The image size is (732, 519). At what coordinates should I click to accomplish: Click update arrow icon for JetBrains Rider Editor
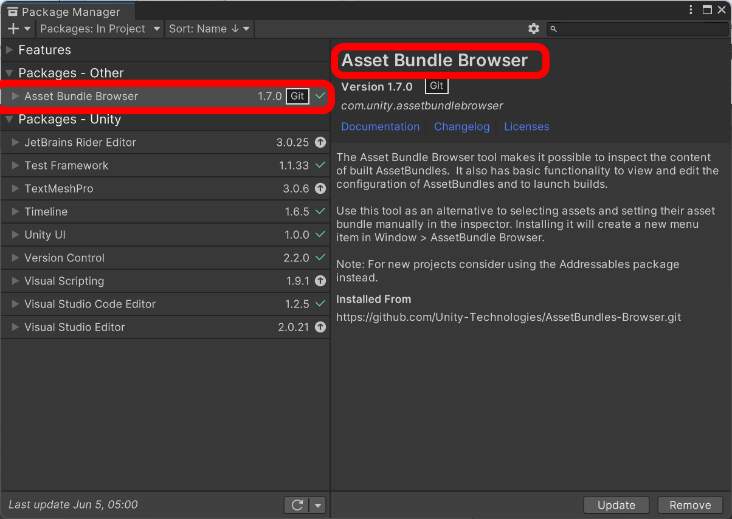point(320,142)
